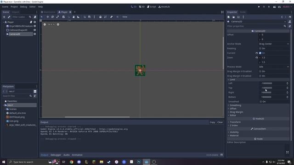Open the Project menu
The width and height of the screenshot is (294, 165).
coord(14,7)
